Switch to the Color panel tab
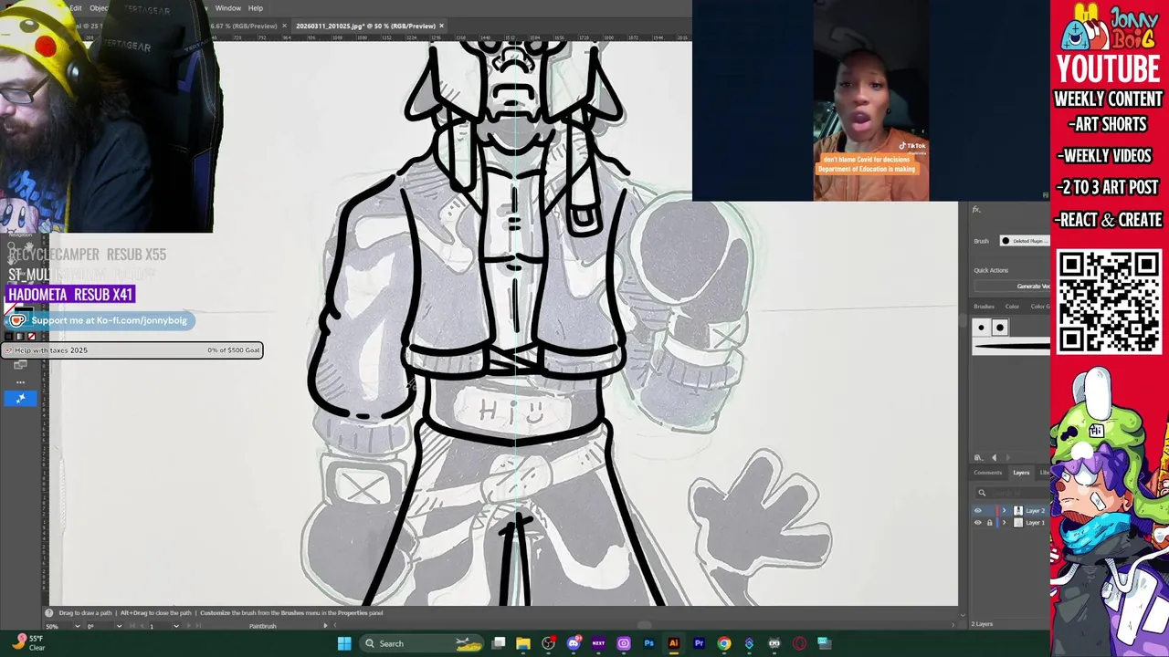Image resolution: width=1169 pixels, height=657 pixels. coord(1012,307)
